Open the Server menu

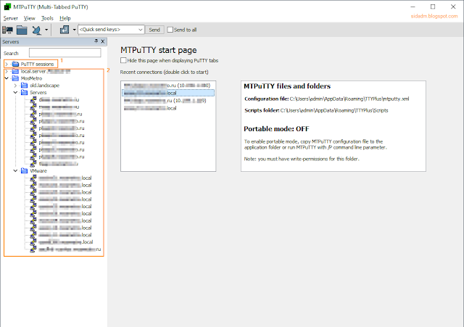pyautogui.click(x=11, y=18)
